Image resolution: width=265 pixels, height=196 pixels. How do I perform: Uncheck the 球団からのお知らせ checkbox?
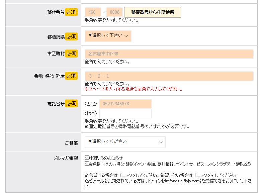[87, 158]
